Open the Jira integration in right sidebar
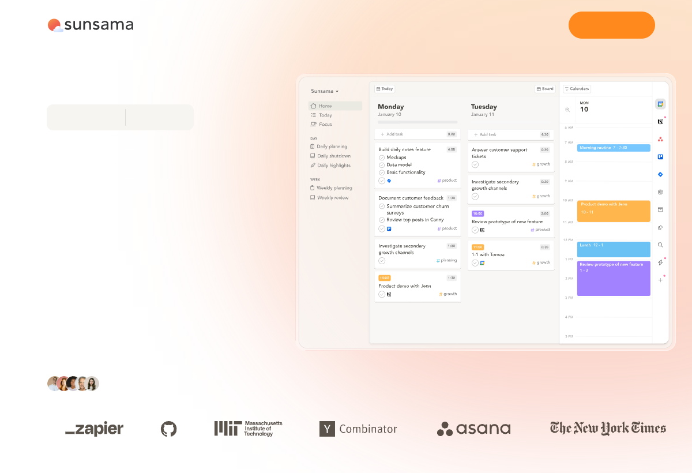The width and height of the screenshot is (692, 473). tap(660, 174)
